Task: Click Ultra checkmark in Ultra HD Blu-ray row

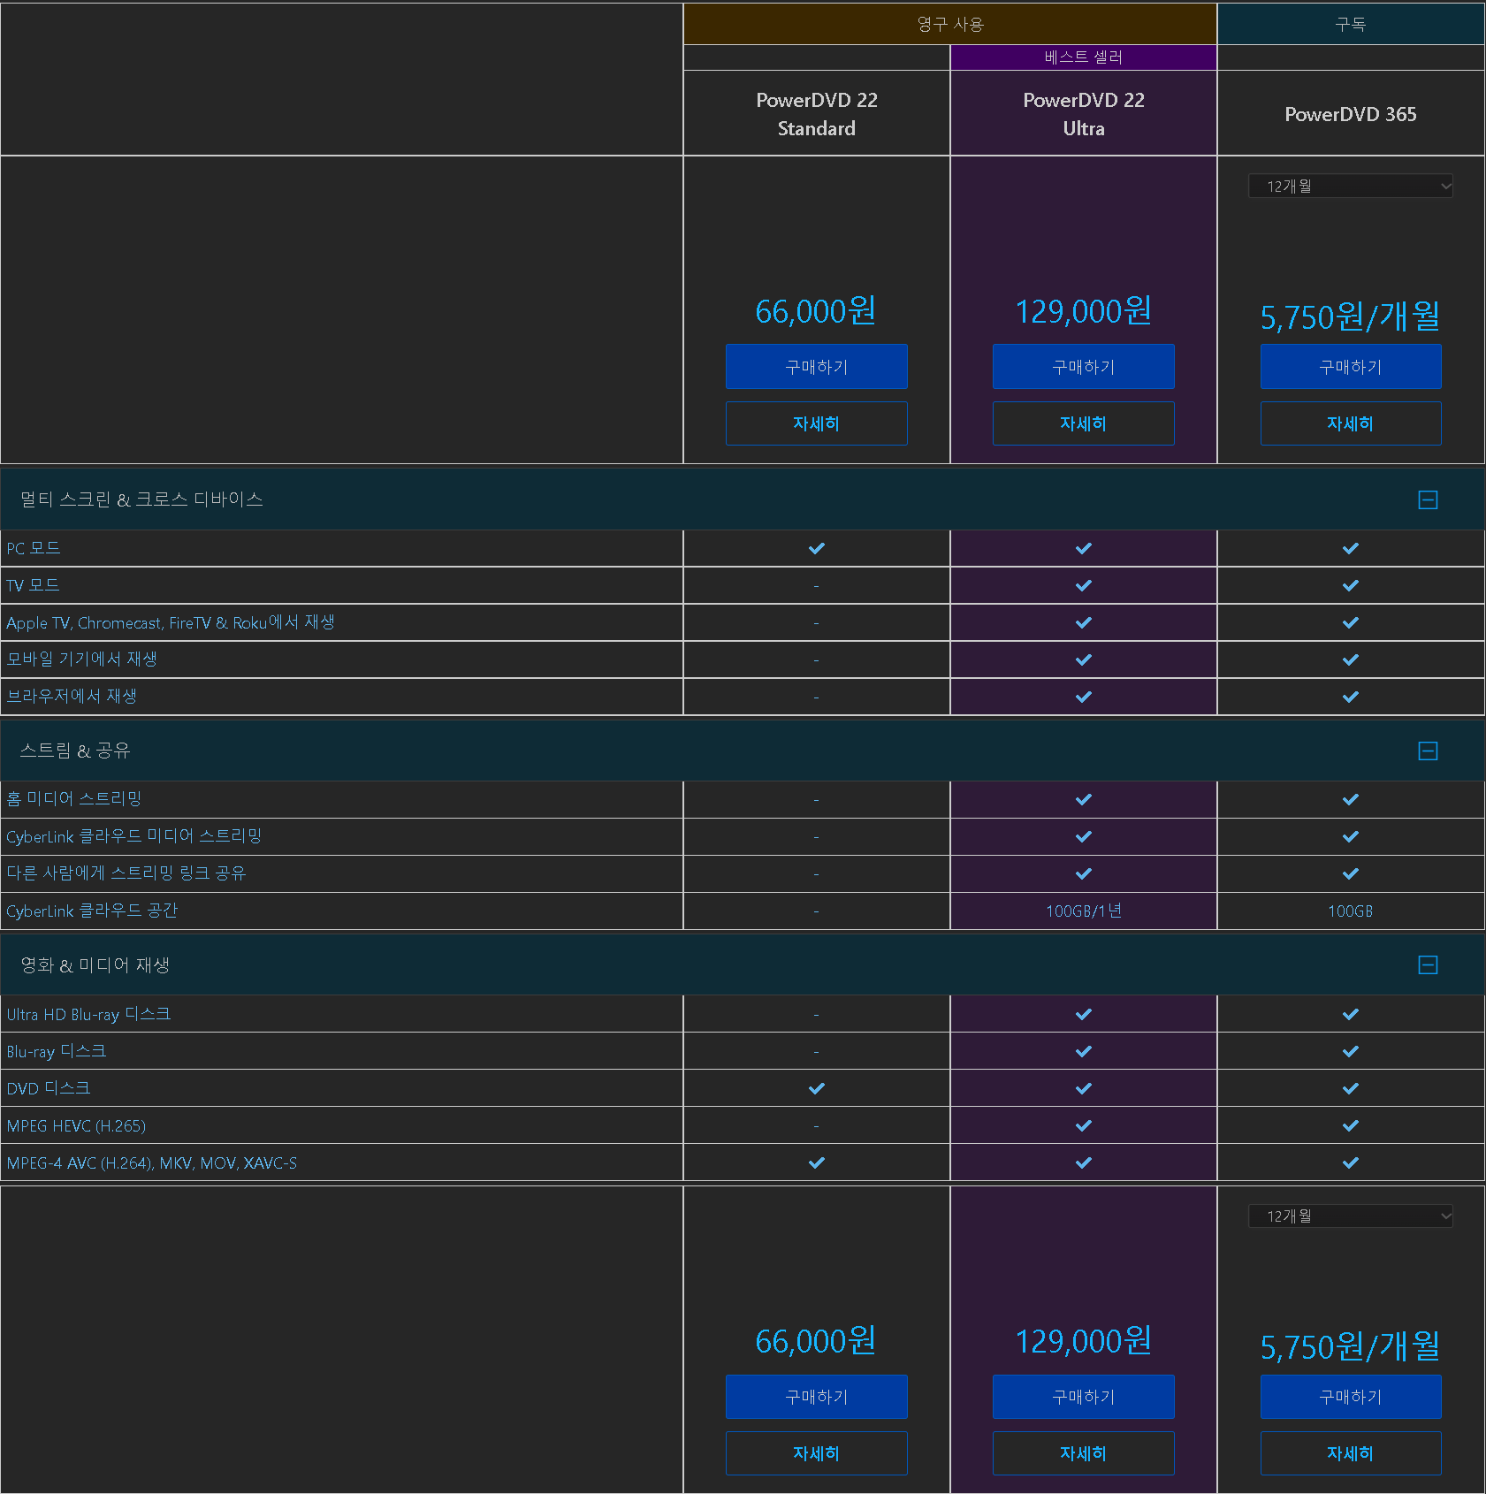Action: (1083, 1014)
